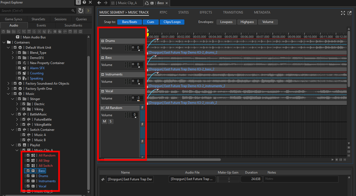Expand the Factory Synth One work unit

point(8,89)
